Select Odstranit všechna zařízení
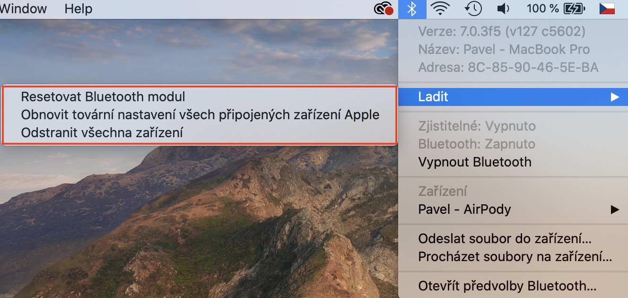Screen dimensions: 628x298 pos(102,133)
